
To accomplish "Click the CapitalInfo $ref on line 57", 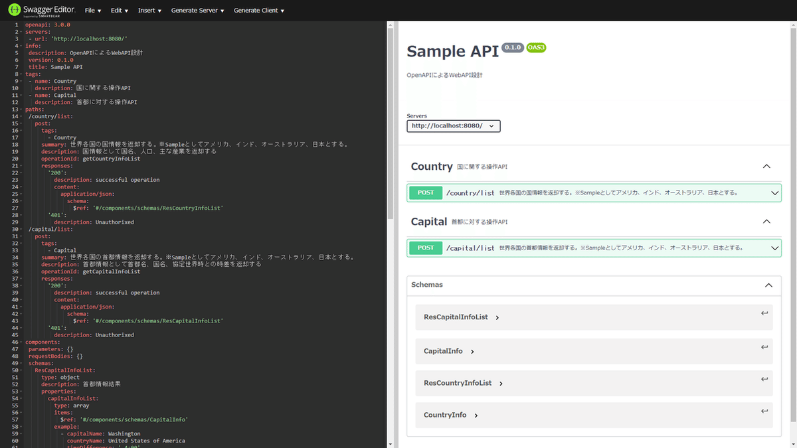I will point(124,419).
